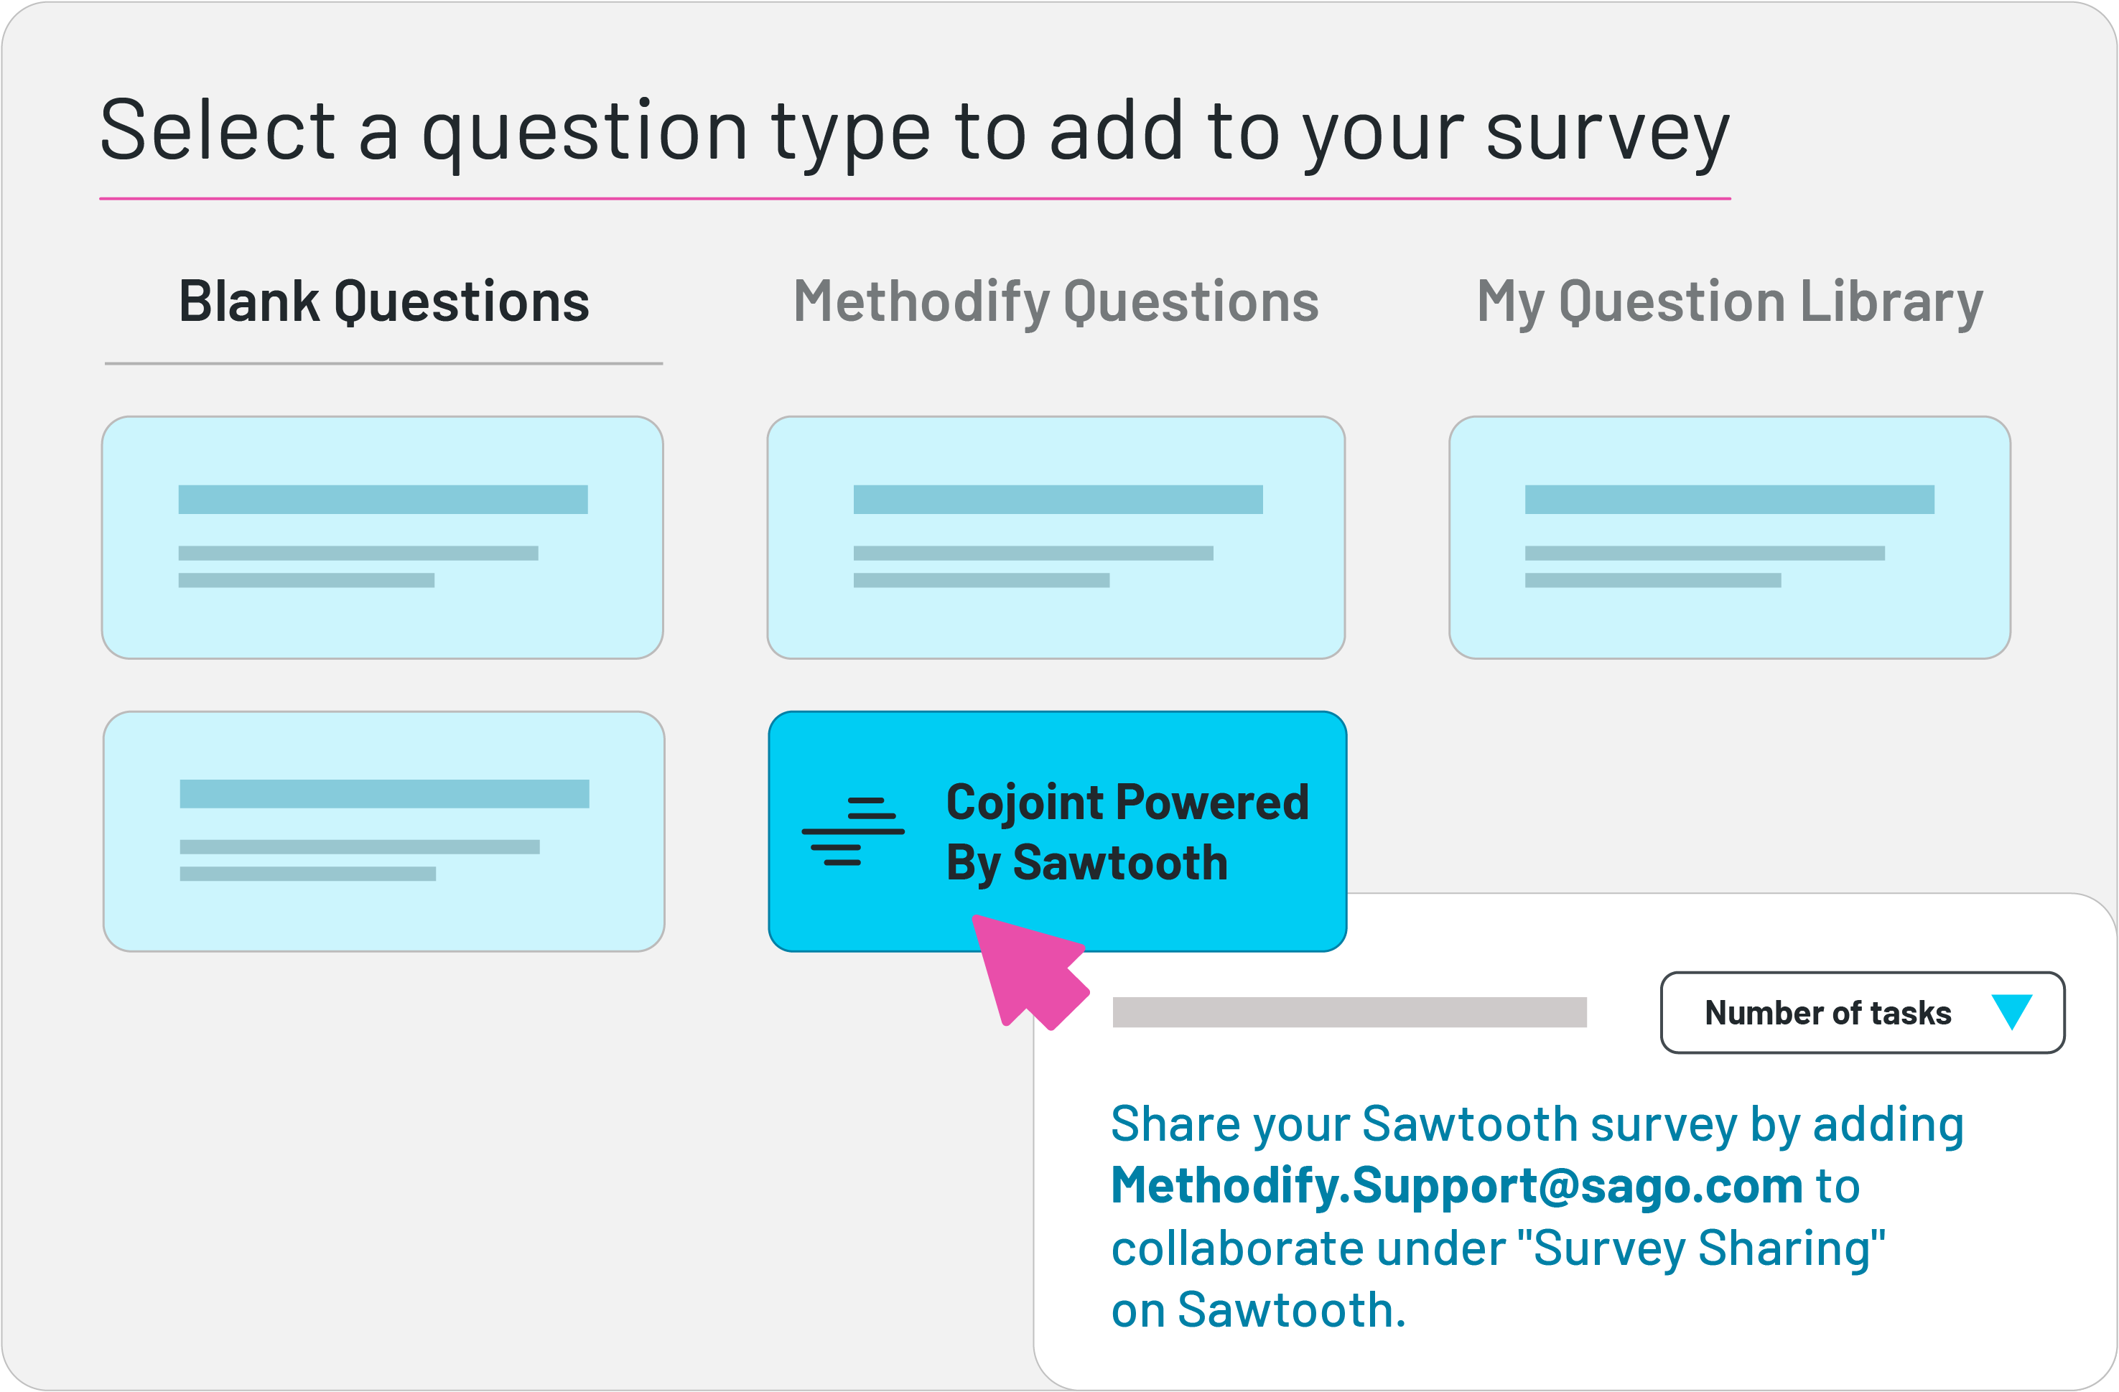Click the Methodify.Support@sago.com email address
This screenshot has height=1392, width=2119.
tap(1457, 1185)
